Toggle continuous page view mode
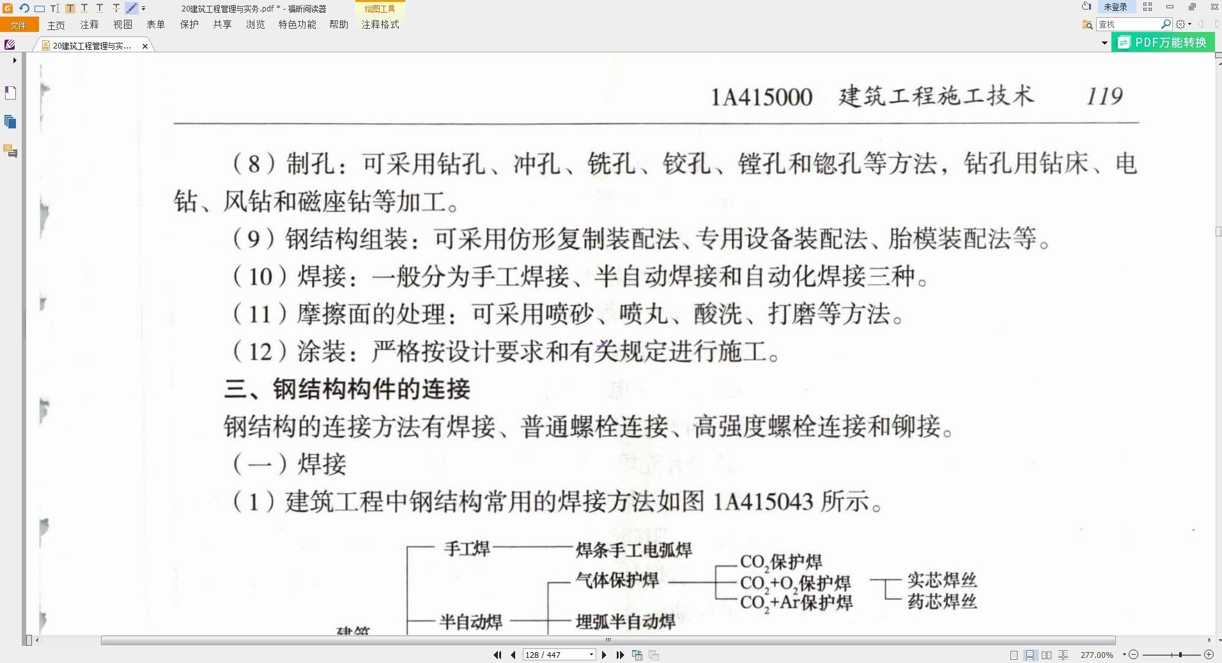The image size is (1222, 663). pyautogui.click(x=1030, y=654)
